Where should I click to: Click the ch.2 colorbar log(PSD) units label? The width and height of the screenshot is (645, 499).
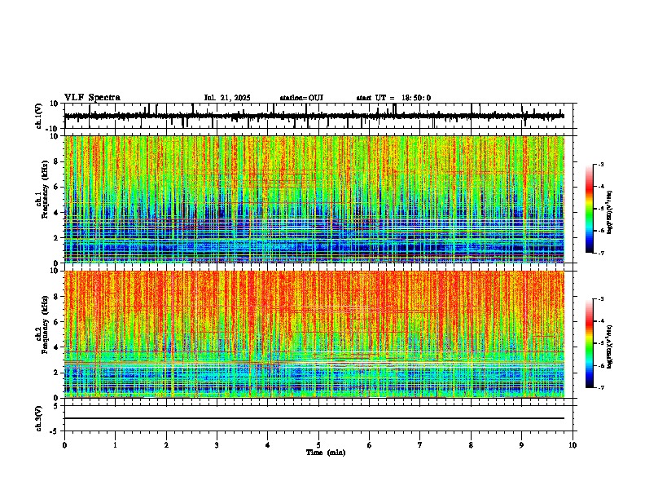(x=610, y=347)
